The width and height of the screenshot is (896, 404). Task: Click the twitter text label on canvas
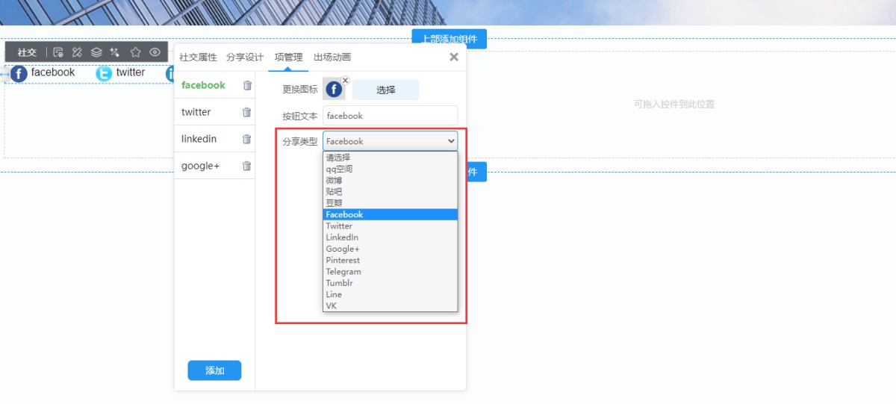pyautogui.click(x=131, y=72)
